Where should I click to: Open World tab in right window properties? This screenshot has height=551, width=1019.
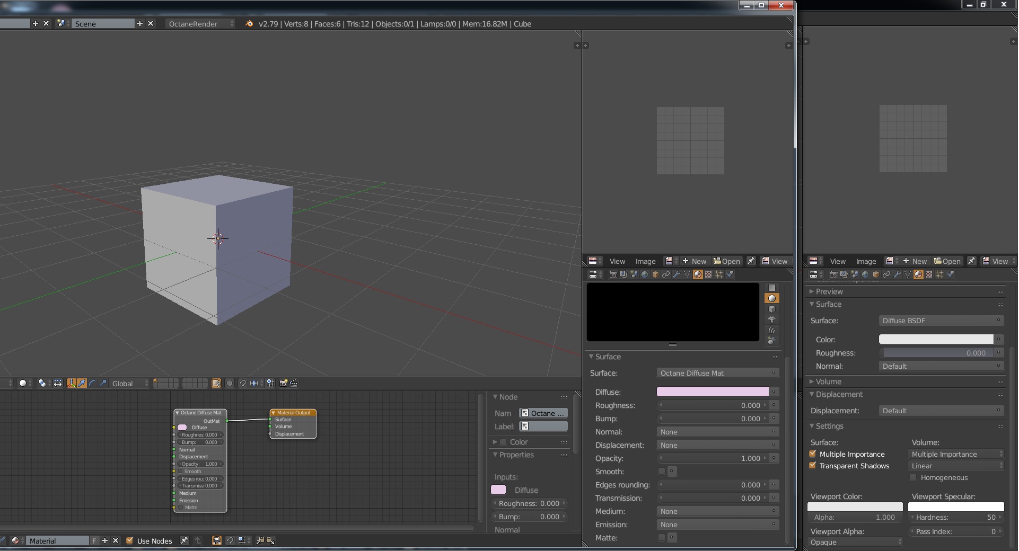pos(865,274)
